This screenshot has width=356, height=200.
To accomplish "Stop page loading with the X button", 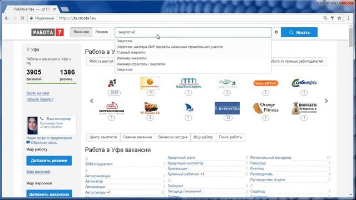I will click(x=22, y=18).
